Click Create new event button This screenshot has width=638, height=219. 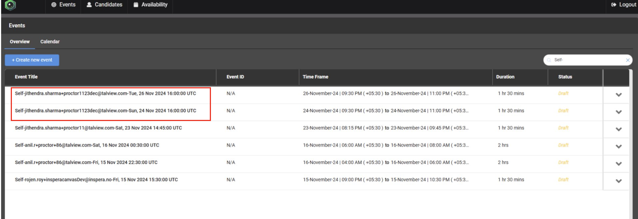click(32, 60)
